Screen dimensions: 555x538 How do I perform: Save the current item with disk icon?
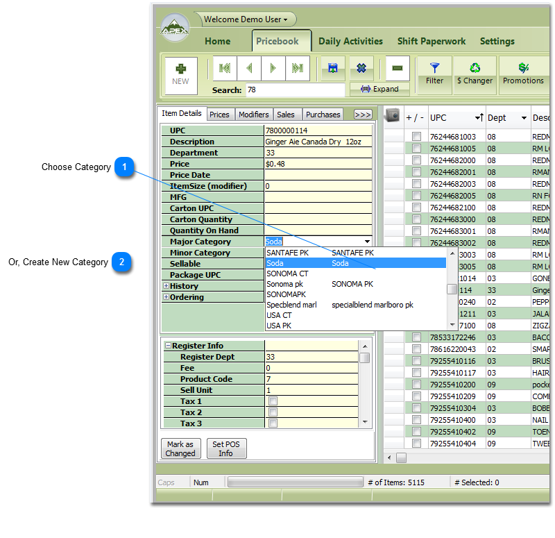(333, 68)
